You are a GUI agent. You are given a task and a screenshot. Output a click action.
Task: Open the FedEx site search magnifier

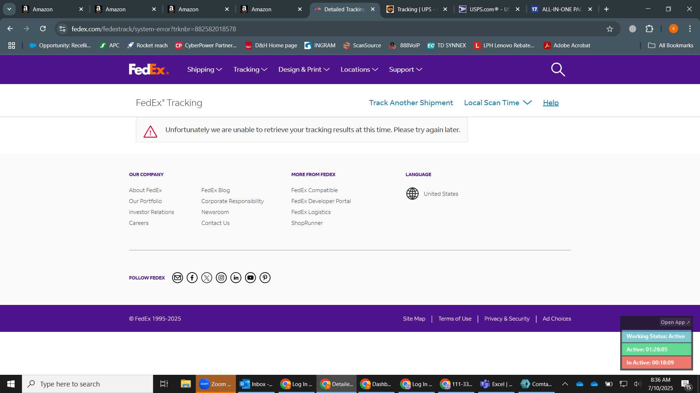(x=558, y=70)
